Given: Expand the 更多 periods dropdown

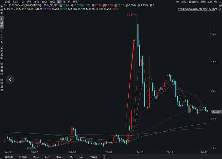Looking at the screenshot, I should pyautogui.click(x=75, y=2).
